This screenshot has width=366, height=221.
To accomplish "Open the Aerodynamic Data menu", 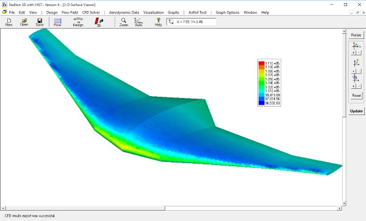I will (124, 12).
